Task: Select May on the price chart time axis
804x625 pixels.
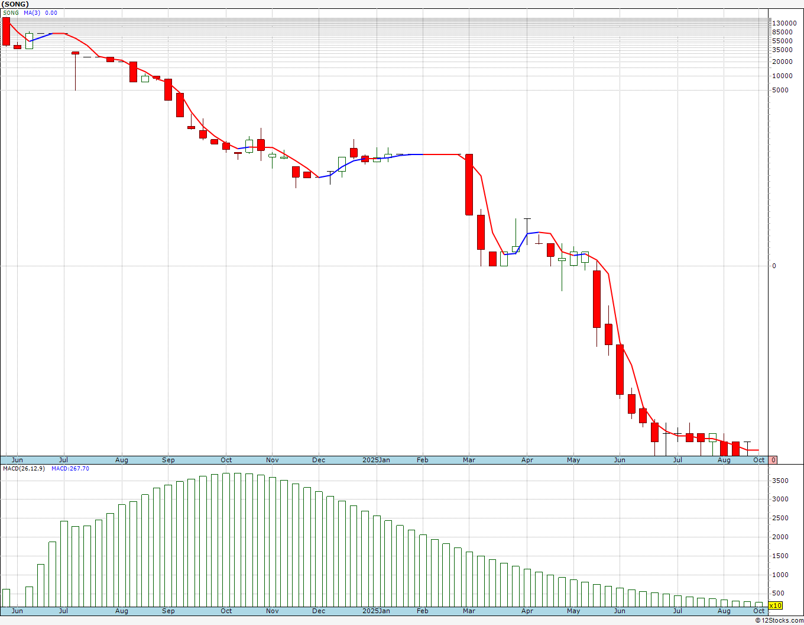Action: click(573, 460)
